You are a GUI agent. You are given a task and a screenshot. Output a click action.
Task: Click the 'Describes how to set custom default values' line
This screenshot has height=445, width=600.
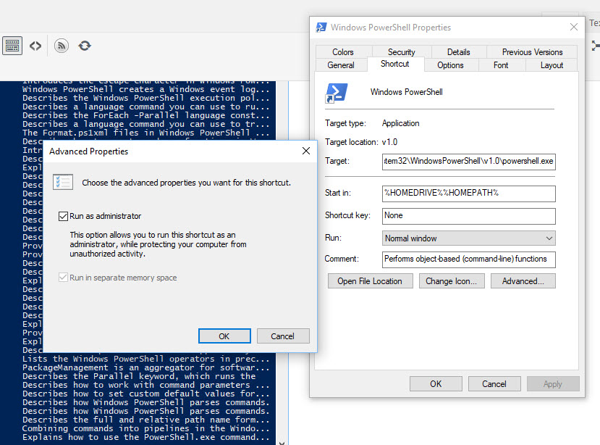click(145, 394)
